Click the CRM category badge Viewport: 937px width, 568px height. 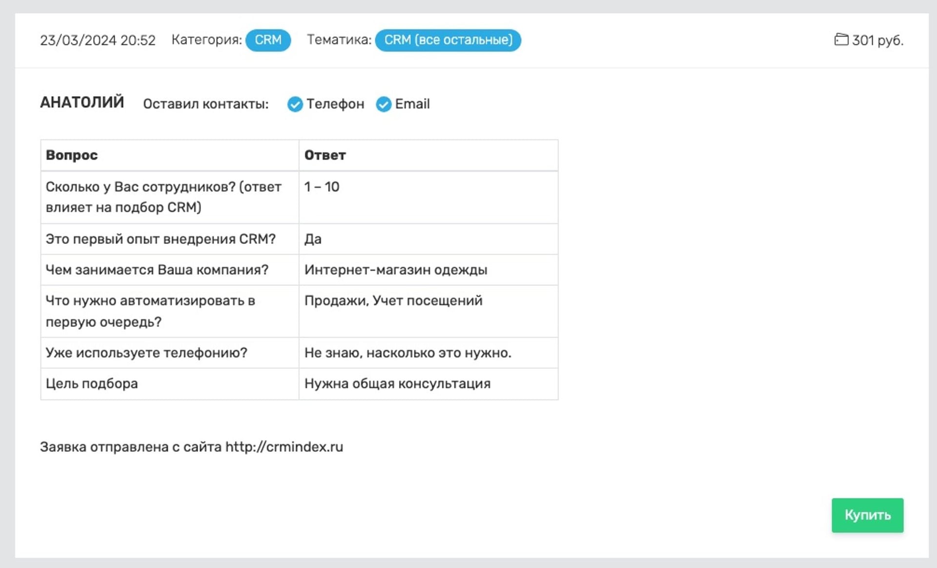pos(268,40)
